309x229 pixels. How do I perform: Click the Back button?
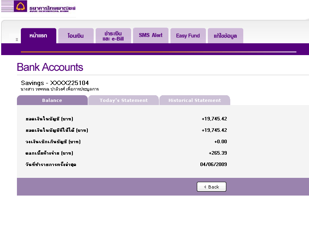pyautogui.click(x=211, y=187)
